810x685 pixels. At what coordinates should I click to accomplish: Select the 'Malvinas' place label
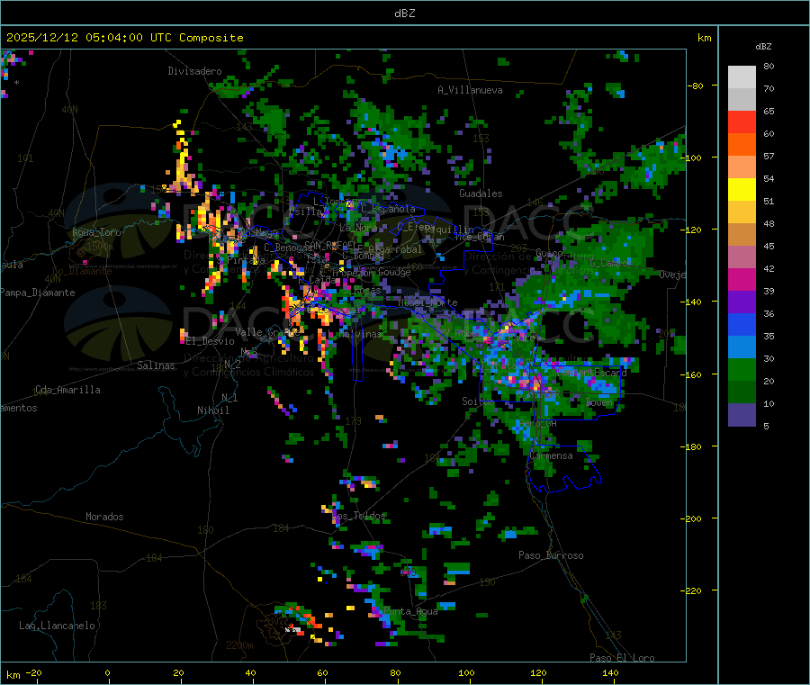tap(360, 334)
